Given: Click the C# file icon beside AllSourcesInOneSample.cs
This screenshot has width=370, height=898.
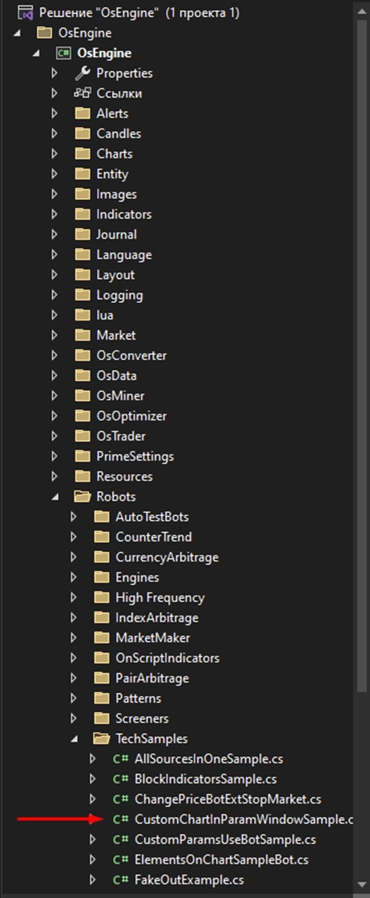Looking at the screenshot, I should point(121,759).
